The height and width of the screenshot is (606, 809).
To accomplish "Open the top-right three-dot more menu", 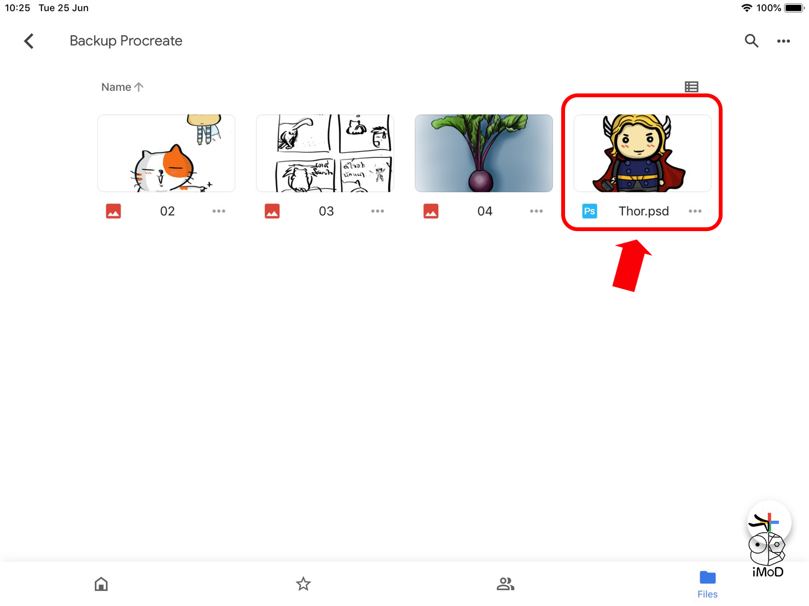I will [x=783, y=41].
